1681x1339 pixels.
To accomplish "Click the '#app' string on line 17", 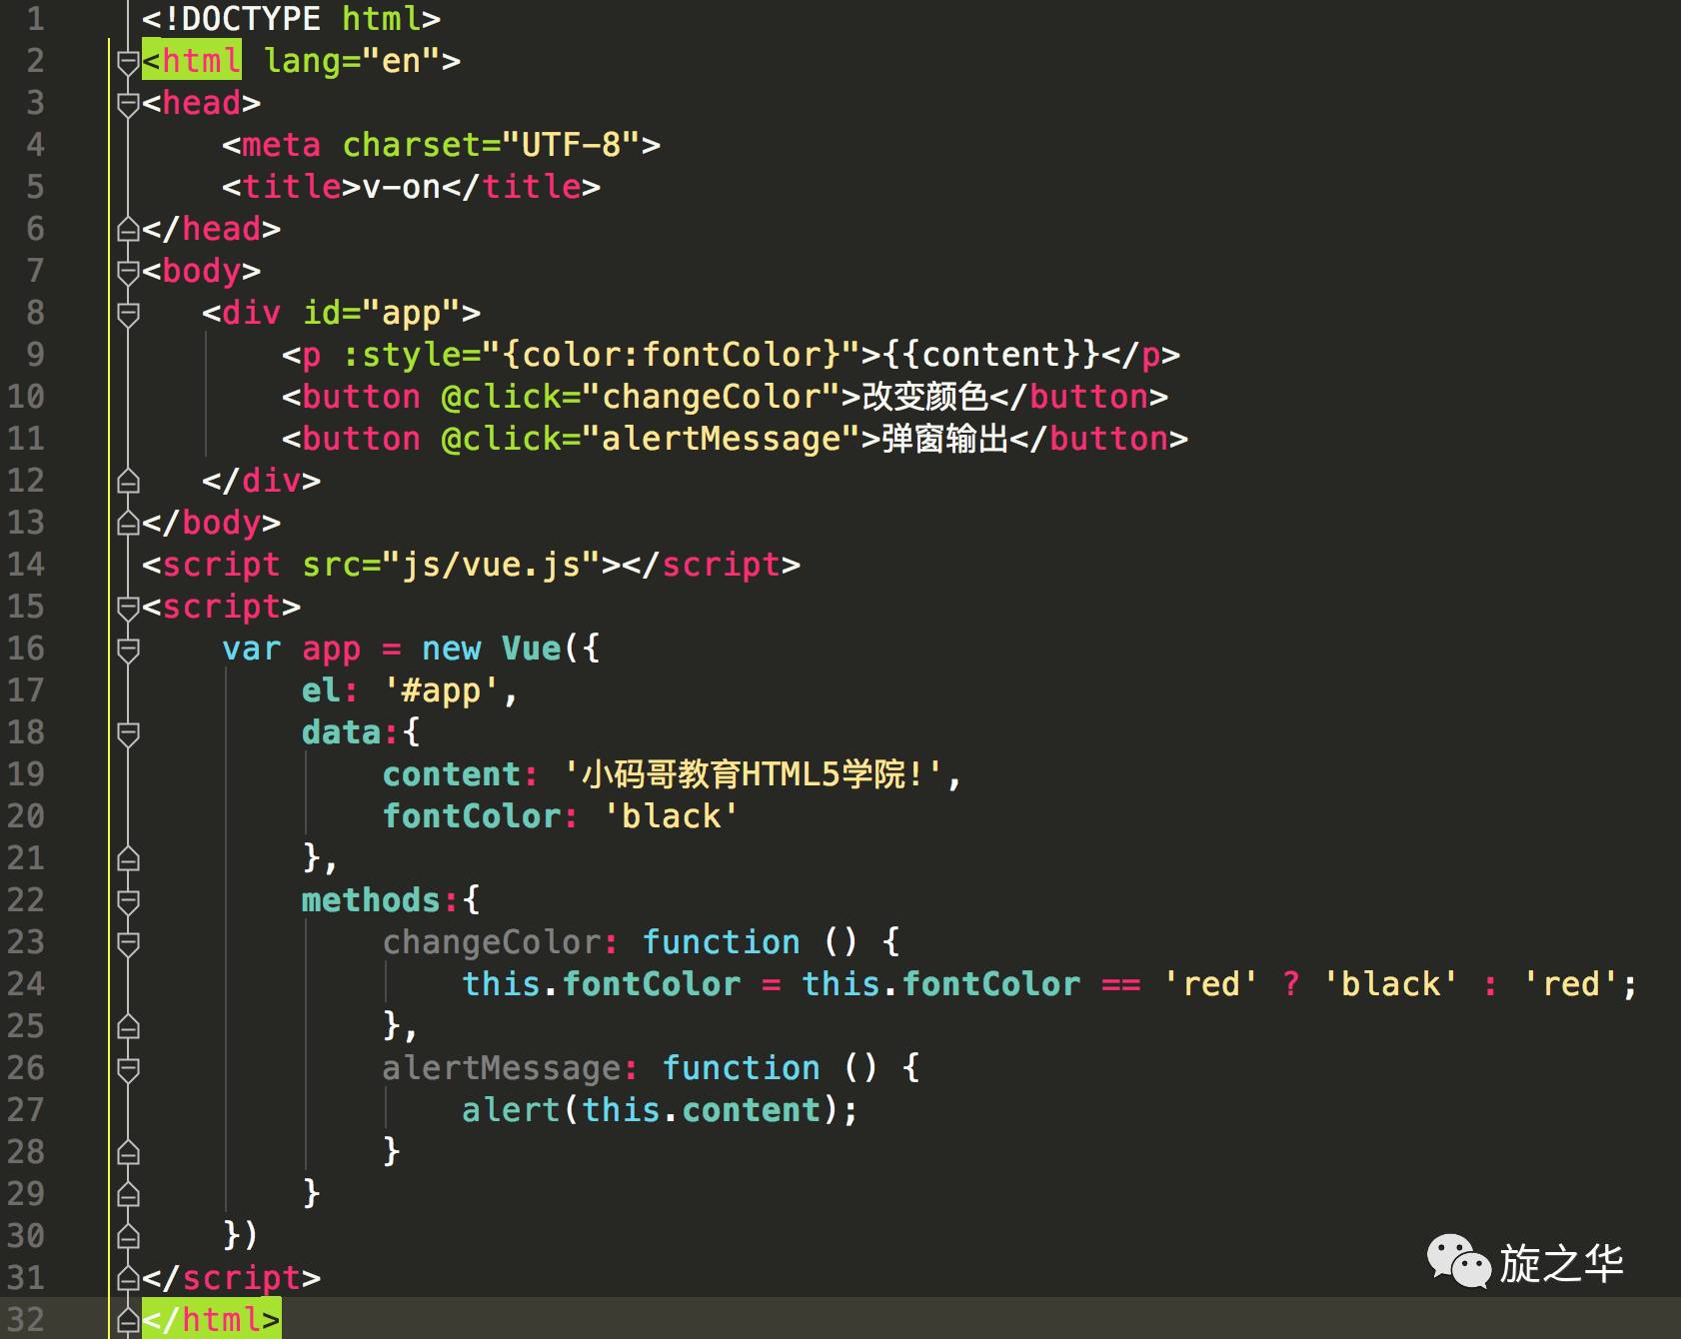I will pyautogui.click(x=441, y=690).
